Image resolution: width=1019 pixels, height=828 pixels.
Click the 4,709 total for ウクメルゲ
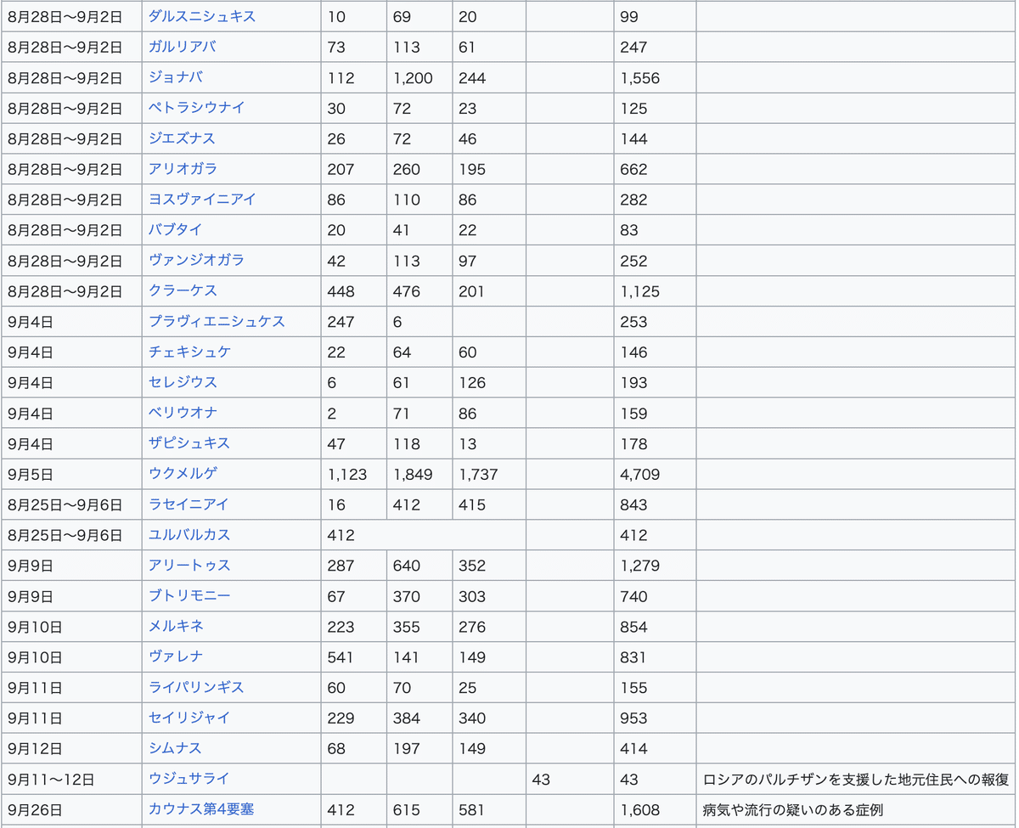coord(639,475)
